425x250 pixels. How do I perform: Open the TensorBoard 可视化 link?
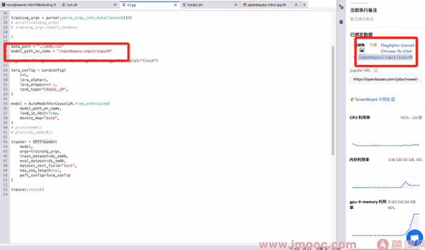click(373, 99)
